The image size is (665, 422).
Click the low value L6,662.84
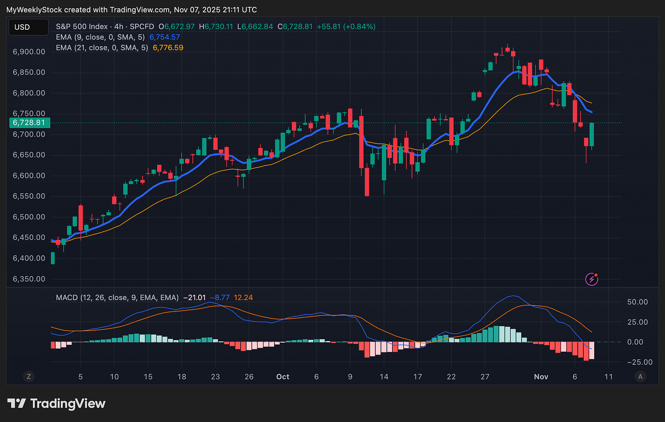pos(255,26)
